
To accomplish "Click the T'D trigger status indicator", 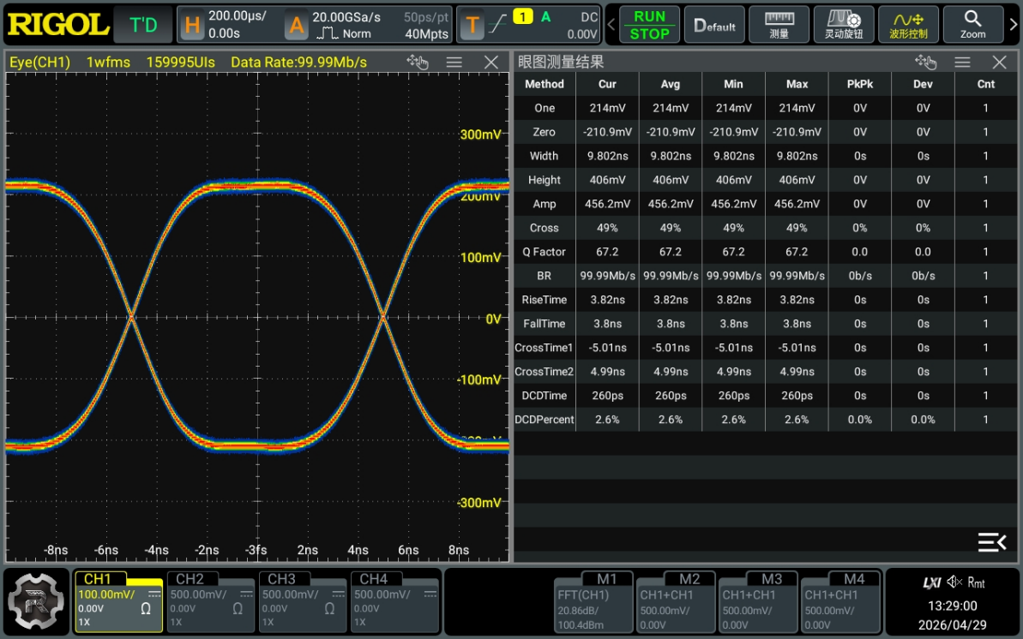I will point(143,25).
